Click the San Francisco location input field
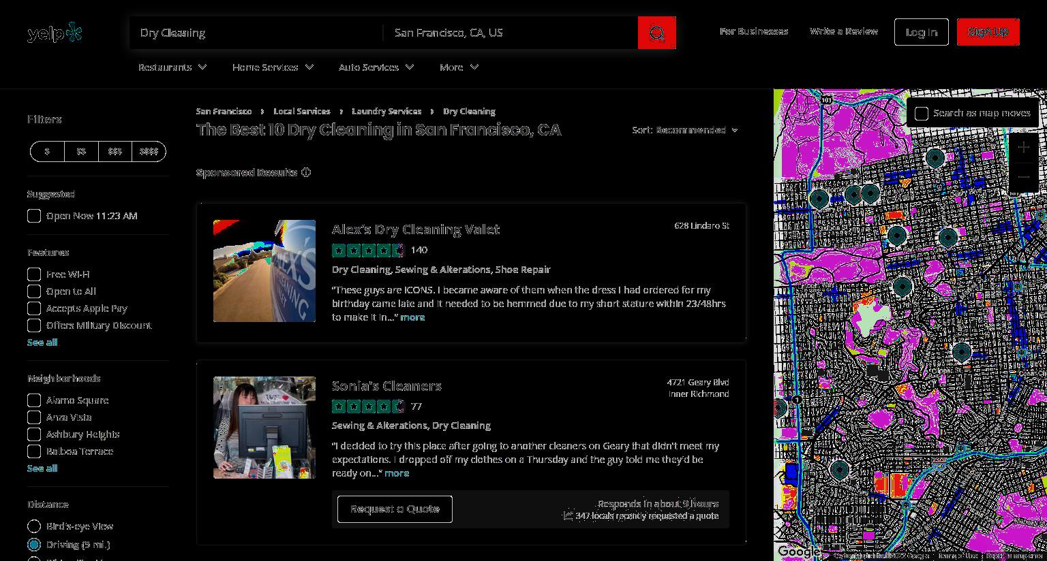1047x561 pixels. (511, 33)
